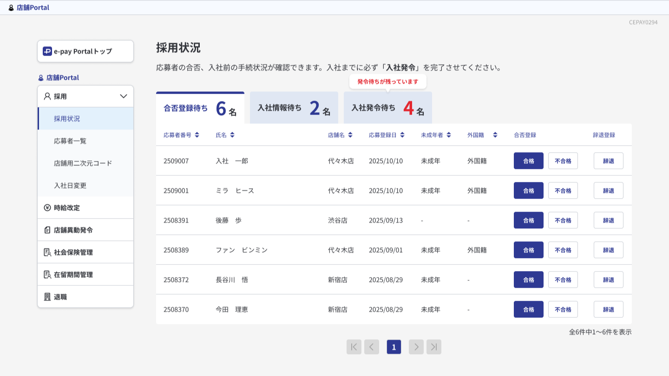Click 不合格 for applicant 入社 一郎
The height and width of the screenshot is (376, 669).
[x=563, y=161]
